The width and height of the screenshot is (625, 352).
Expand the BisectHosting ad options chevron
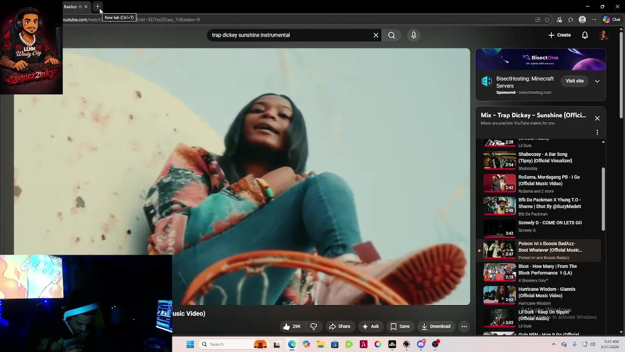(x=597, y=81)
